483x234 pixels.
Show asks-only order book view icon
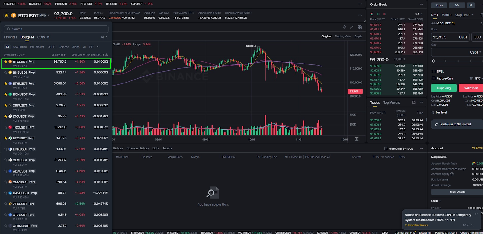tap(385, 14)
